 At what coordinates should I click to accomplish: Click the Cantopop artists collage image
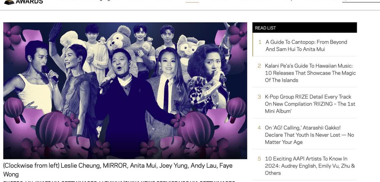[125, 91]
